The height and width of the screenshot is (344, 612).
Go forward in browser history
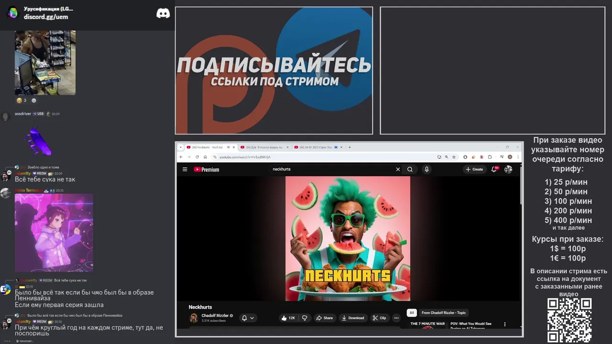point(188,157)
